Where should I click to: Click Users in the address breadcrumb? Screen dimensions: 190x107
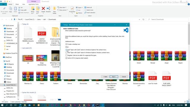pos(39,19)
